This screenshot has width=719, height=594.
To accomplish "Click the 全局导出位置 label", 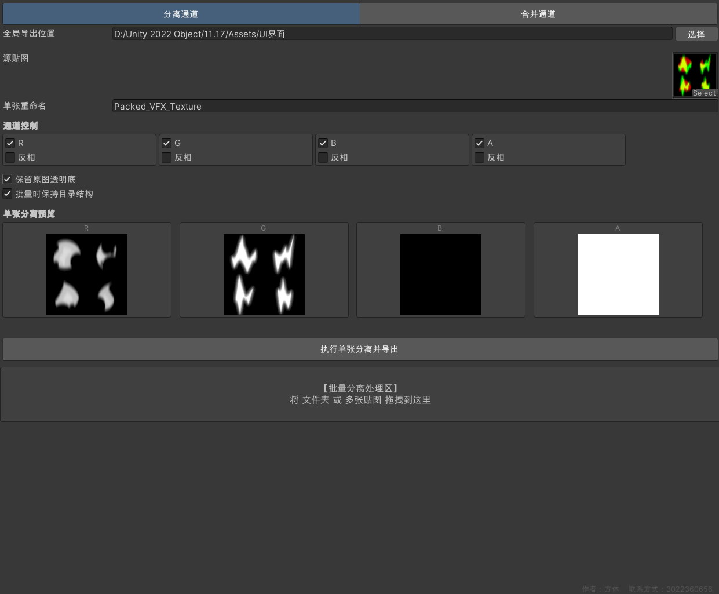I will click(x=29, y=34).
